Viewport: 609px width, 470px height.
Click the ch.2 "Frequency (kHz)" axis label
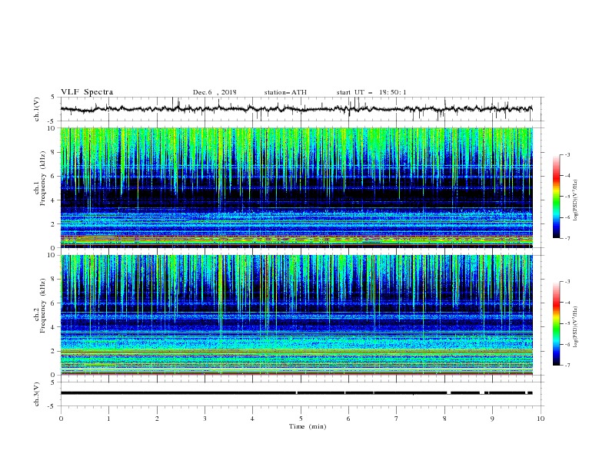click(x=43, y=306)
